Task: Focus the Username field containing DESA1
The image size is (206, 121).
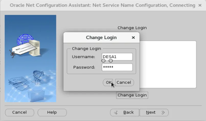Action: (117, 57)
